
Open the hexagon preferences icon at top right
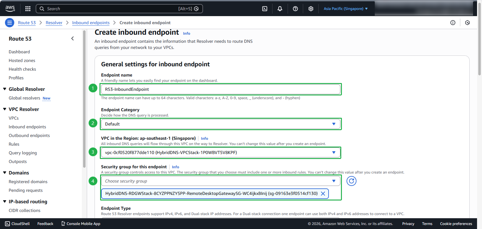pyautogui.click(x=467, y=23)
